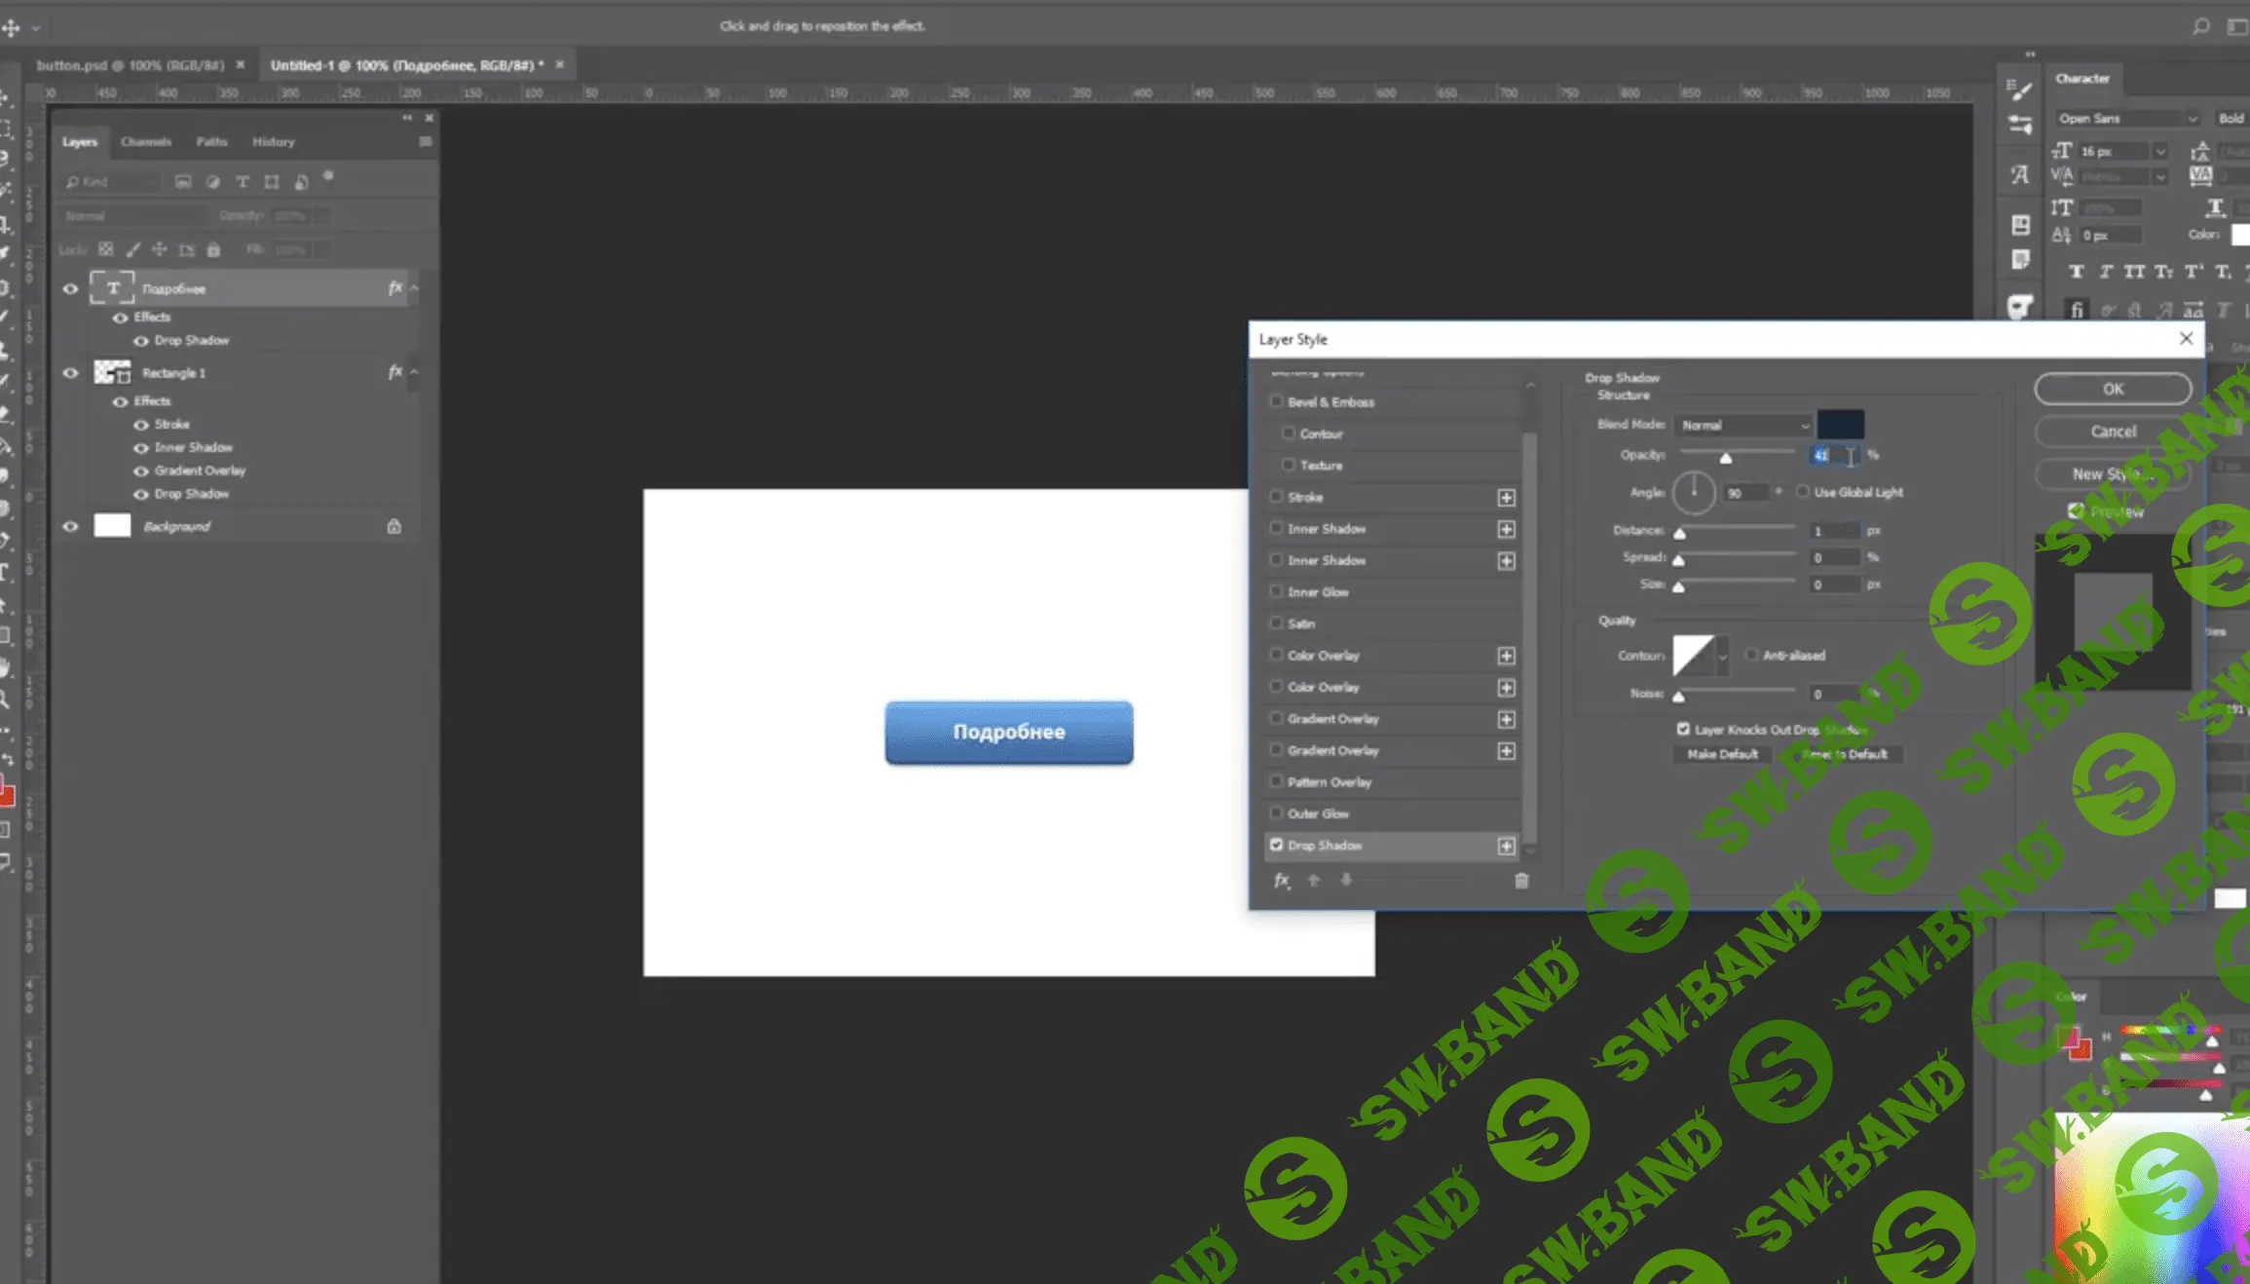Click the fx add-style icon in Layer Style dialog
This screenshot has width=2250, height=1284.
coord(1282,881)
